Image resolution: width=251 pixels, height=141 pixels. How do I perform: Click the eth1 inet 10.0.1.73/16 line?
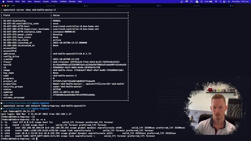click(x=88, y=133)
